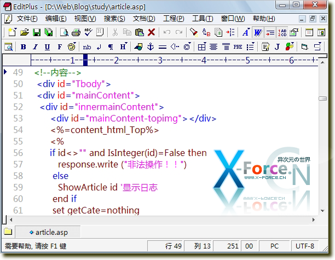
Task: Toggle Auto Indent button
Action: click(270, 32)
